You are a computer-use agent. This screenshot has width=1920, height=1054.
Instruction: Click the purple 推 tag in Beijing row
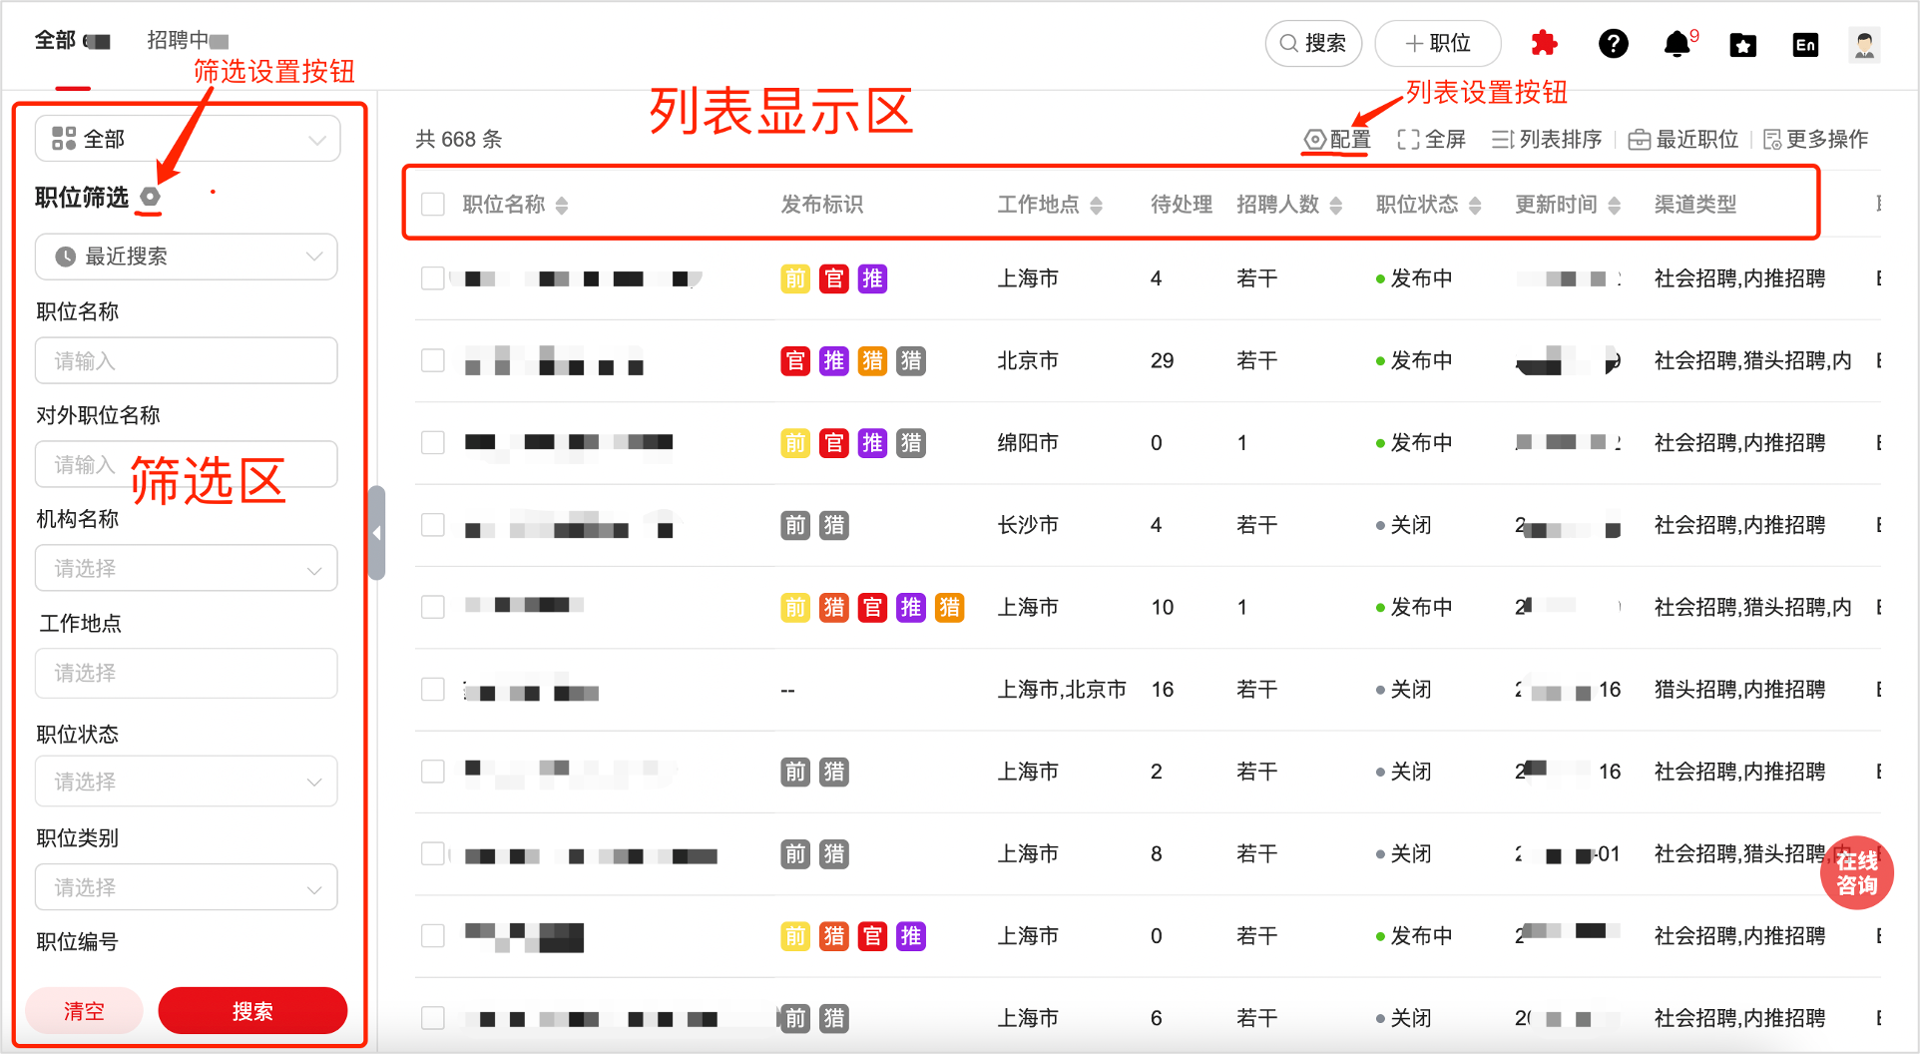[834, 360]
